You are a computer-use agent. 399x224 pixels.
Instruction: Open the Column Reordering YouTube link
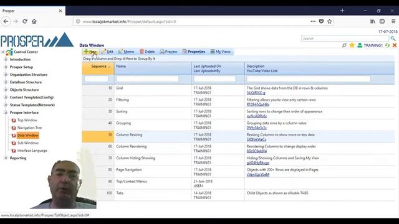(x=256, y=151)
